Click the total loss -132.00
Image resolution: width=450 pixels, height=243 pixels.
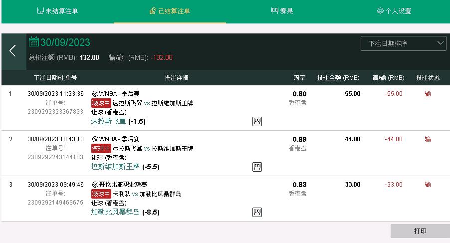[x=162, y=57]
